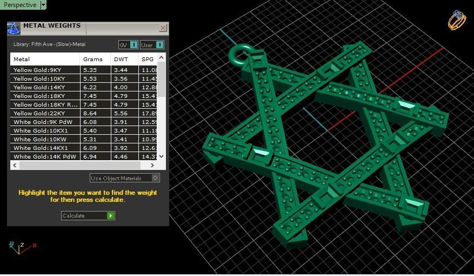Click the 5.56 DWT cell
474x276 pixels.
(x=124, y=114)
